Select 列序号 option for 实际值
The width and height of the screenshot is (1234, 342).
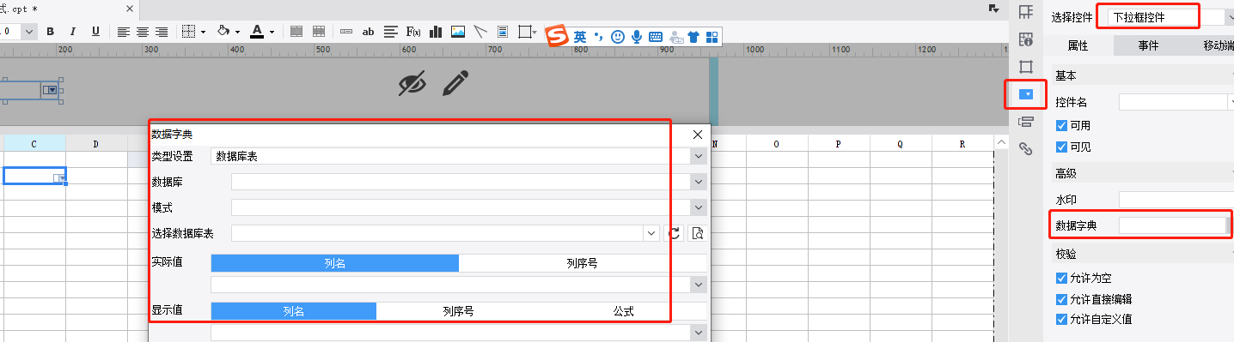tap(583, 263)
